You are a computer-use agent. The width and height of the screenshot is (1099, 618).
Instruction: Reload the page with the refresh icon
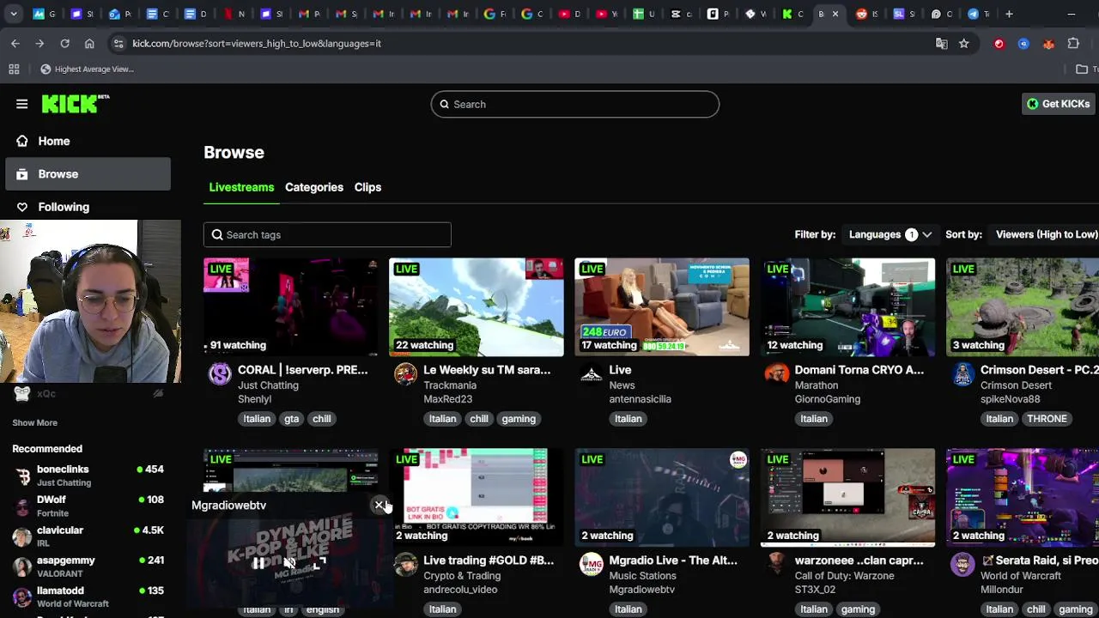(x=64, y=43)
